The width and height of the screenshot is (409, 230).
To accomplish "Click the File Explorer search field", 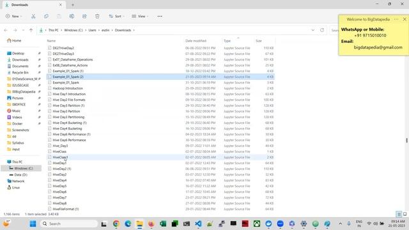I will [x=334, y=30].
